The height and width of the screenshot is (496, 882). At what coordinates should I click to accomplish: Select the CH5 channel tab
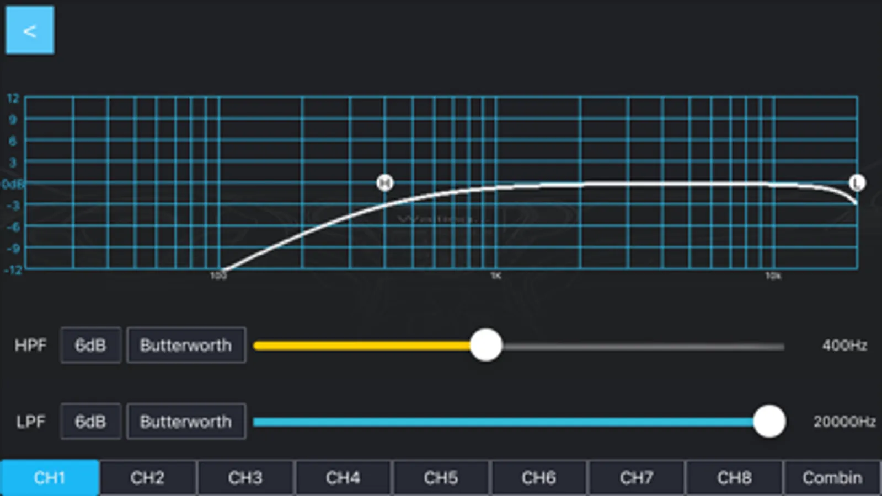point(441,477)
